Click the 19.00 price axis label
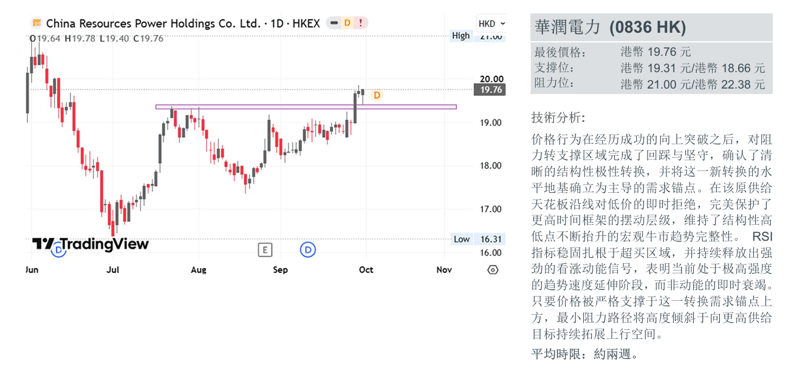Viewport: 808px width, 376px height. pos(491,123)
